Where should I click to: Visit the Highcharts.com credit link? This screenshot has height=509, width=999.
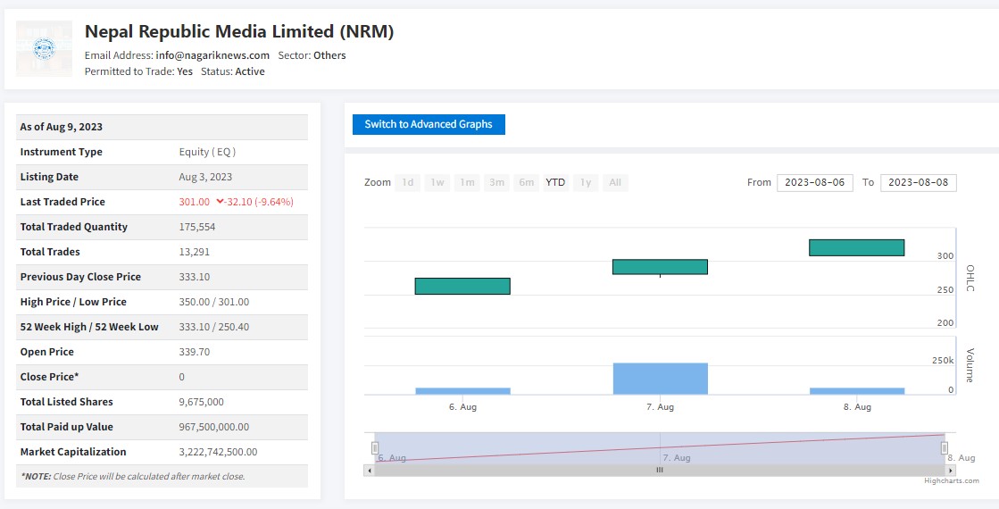pos(951,481)
